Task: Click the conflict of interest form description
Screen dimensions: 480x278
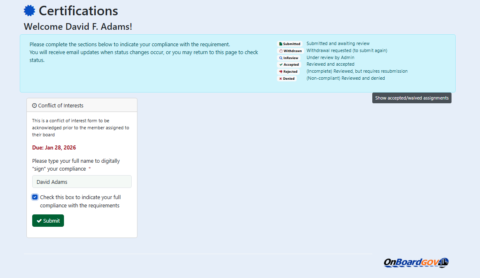Action: (x=80, y=128)
